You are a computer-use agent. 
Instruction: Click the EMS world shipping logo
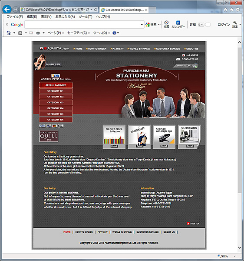tap(56, 76)
